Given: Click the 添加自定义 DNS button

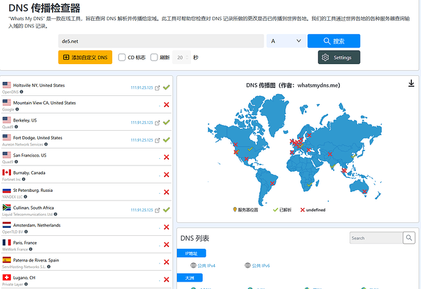Looking at the screenshot, I should click(x=85, y=57).
